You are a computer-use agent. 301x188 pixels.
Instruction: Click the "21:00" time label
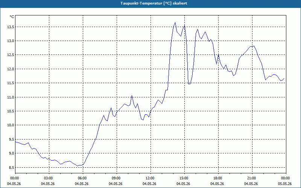[x=252, y=178]
